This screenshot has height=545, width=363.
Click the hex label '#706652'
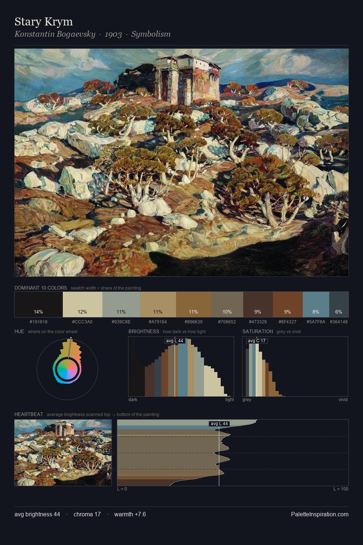[227, 322]
